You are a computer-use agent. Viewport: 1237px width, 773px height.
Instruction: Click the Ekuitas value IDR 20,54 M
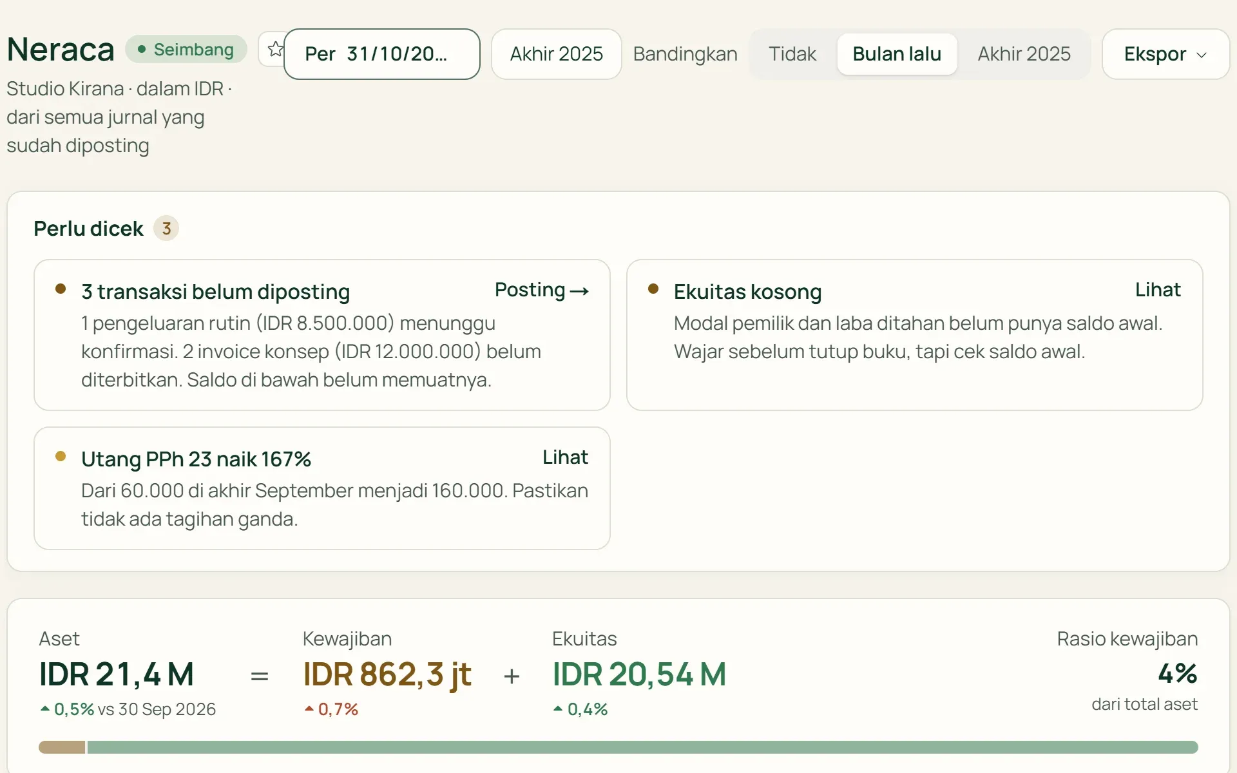pyautogui.click(x=639, y=674)
